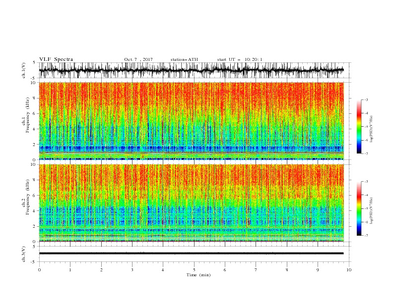Image resolution: width=393 pixels, height=303 pixels.
Task: Click the "8" tick on the time axis
Action: [287, 270]
